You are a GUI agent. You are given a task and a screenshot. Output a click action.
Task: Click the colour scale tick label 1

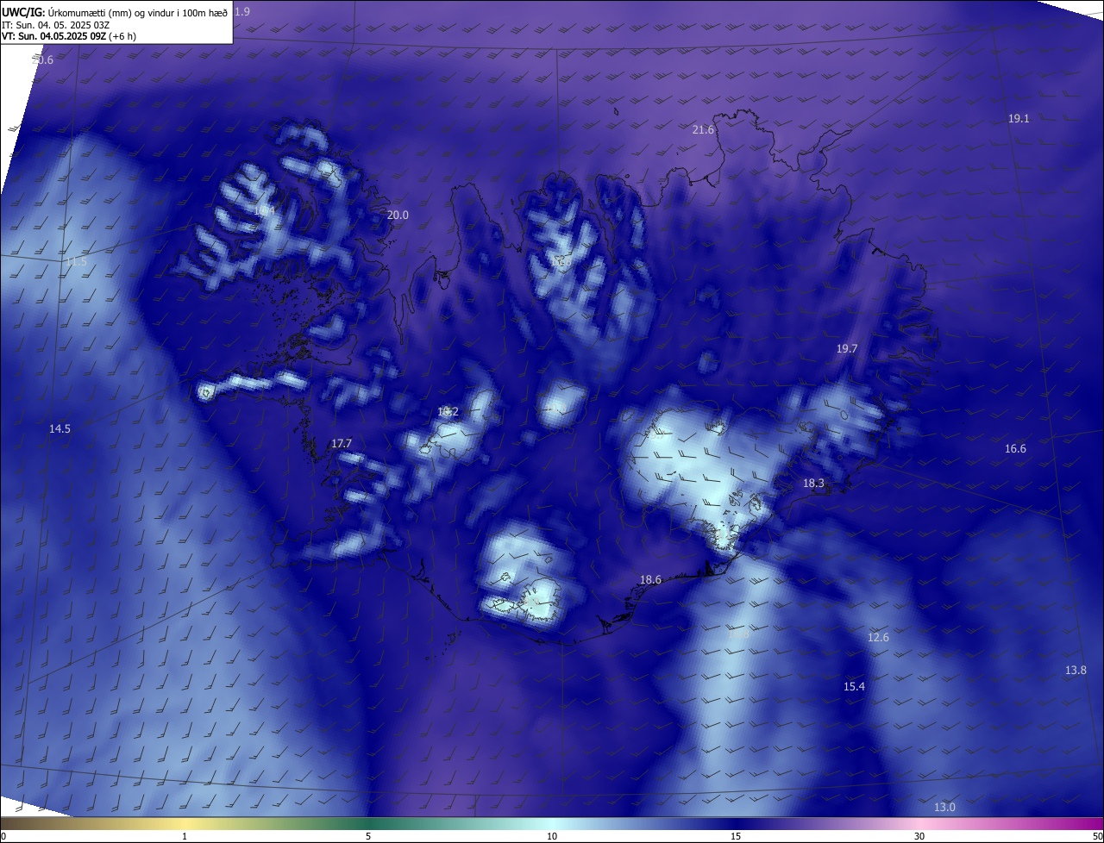pyautogui.click(x=185, y=836)
